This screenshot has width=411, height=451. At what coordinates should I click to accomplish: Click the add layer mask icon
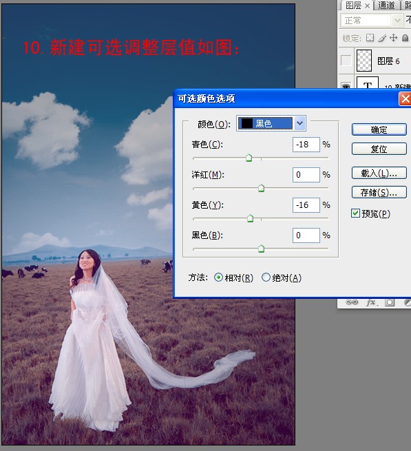390,302
